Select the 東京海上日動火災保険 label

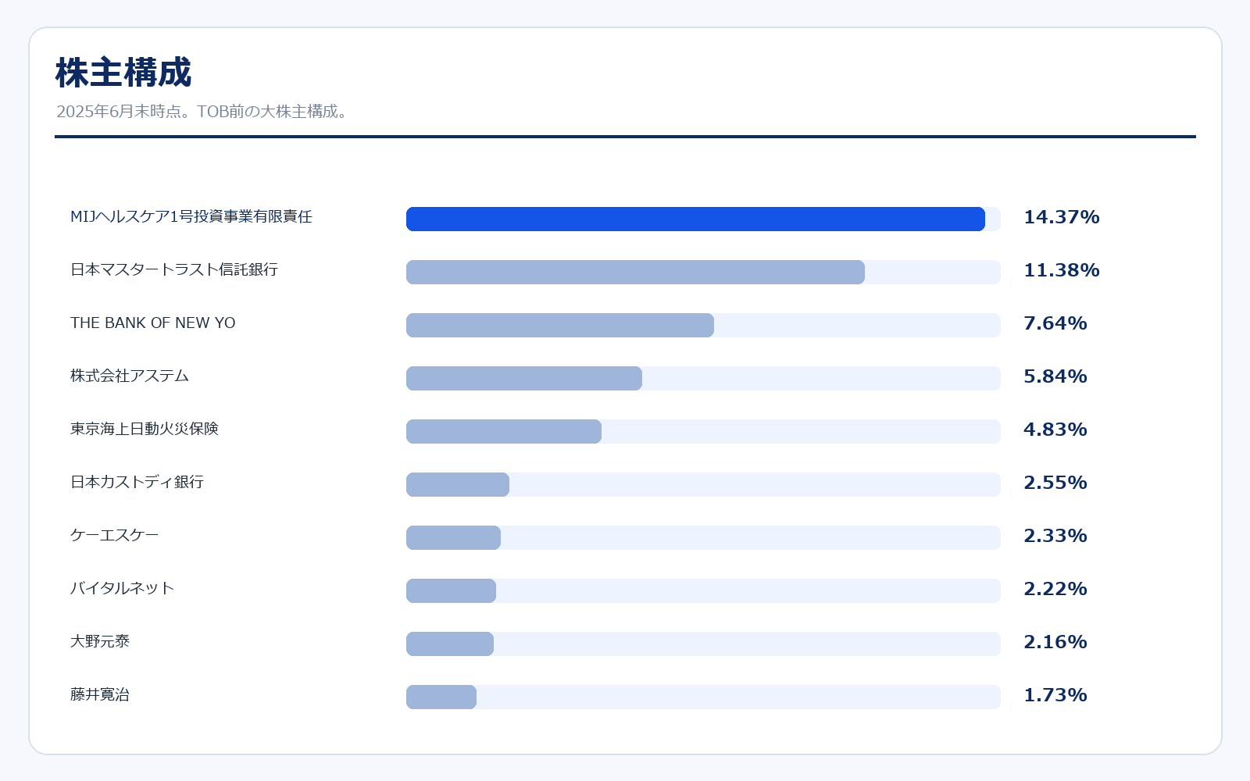pos(145,429)
